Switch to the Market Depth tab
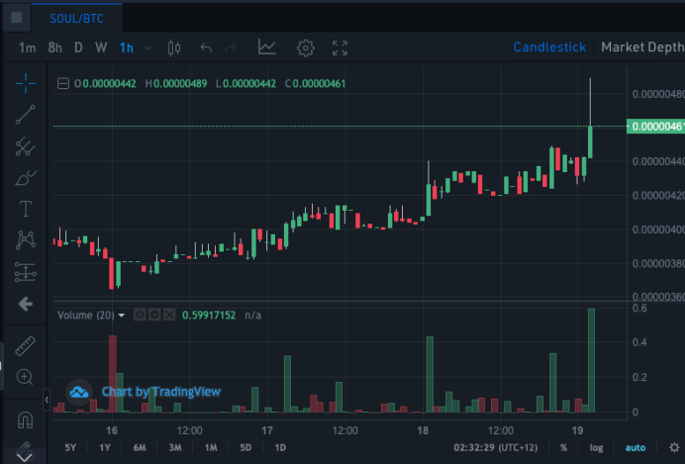The image size is (685, 464). pyautogui.click(x=642, y=47)
